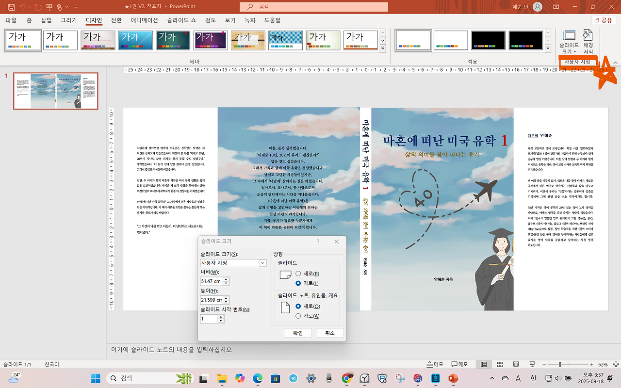Screen dimensions: 621x388
Task: Open the 파일 menu
Action: point(10,20)
